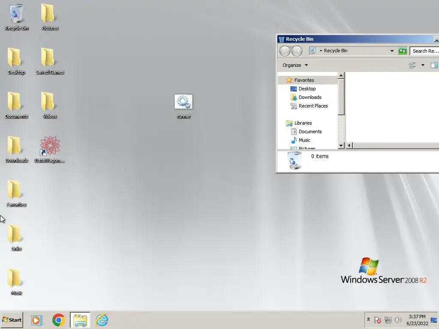Click the Recycle Bin details pane icon
439x329 pixels.
[295, 160]
